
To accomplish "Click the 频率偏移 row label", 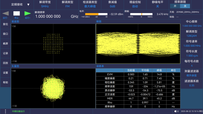I will 110,107.
